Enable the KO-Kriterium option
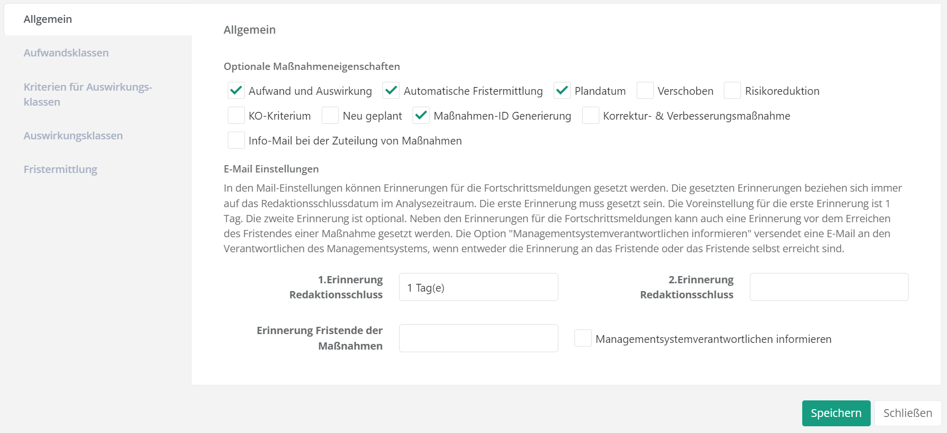Viewport: 947px width, 433px height. [x=236, y=116]
